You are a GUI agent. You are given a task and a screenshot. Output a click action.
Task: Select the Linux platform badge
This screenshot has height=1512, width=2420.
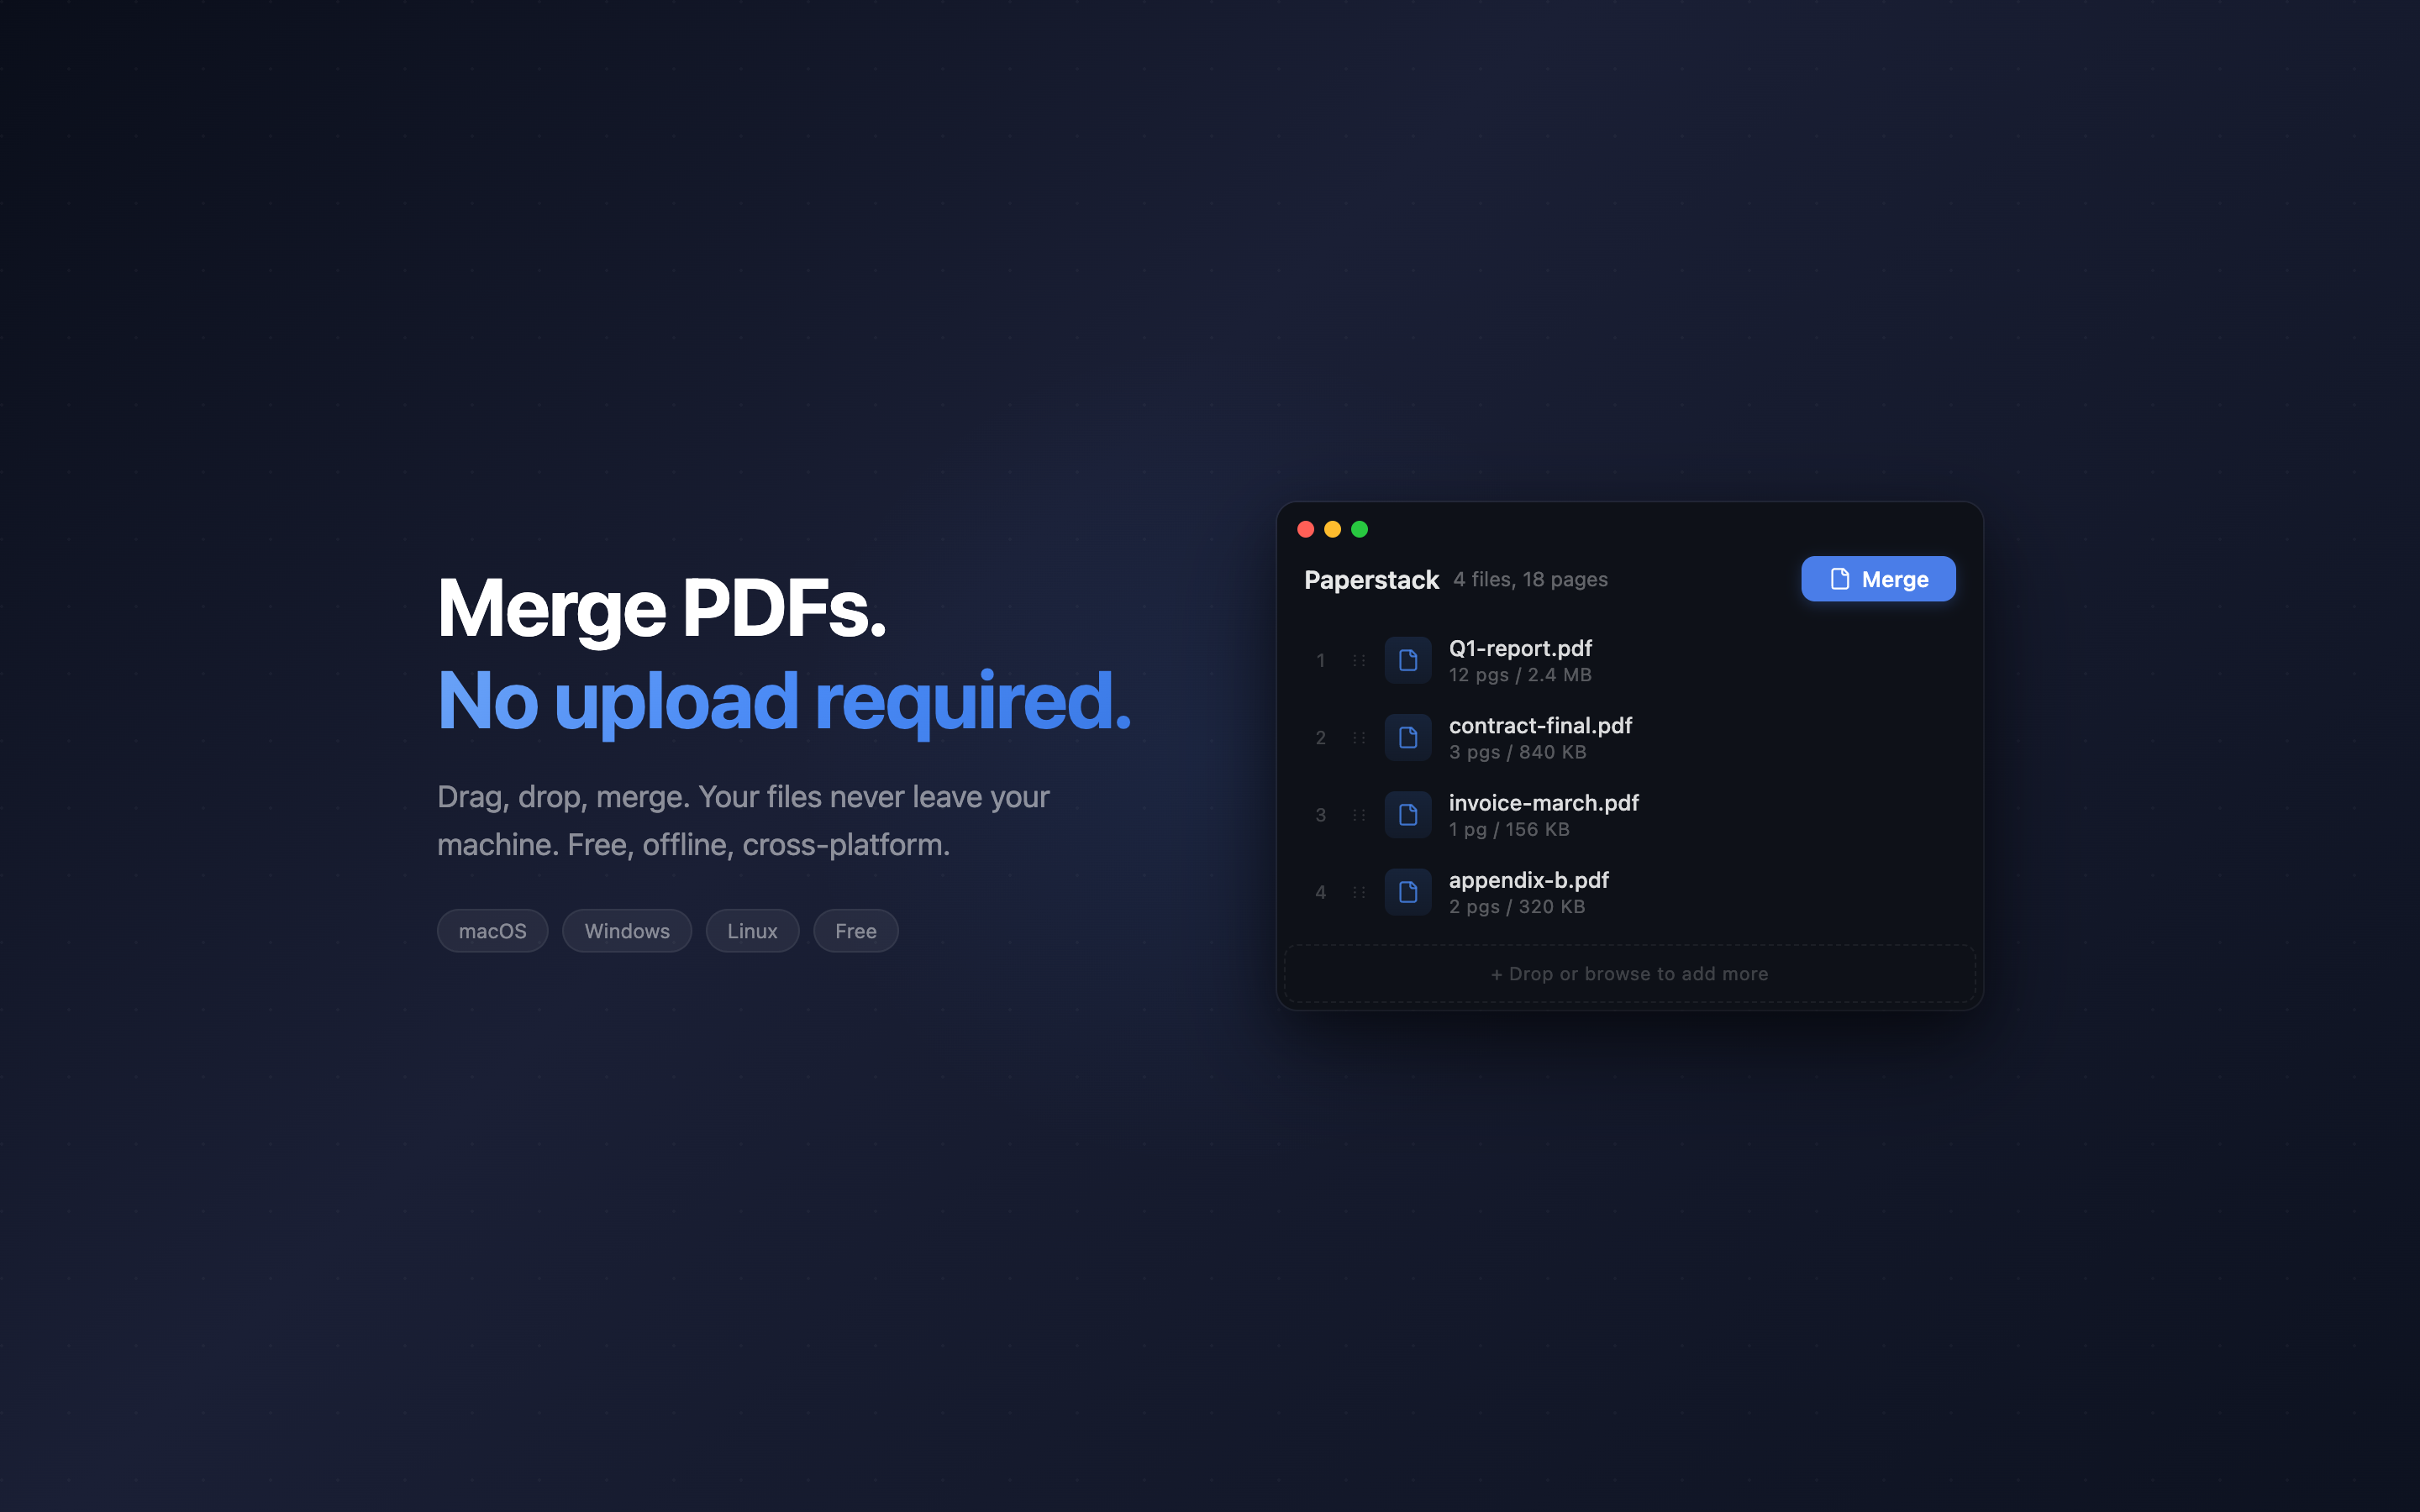coord(752,930)
